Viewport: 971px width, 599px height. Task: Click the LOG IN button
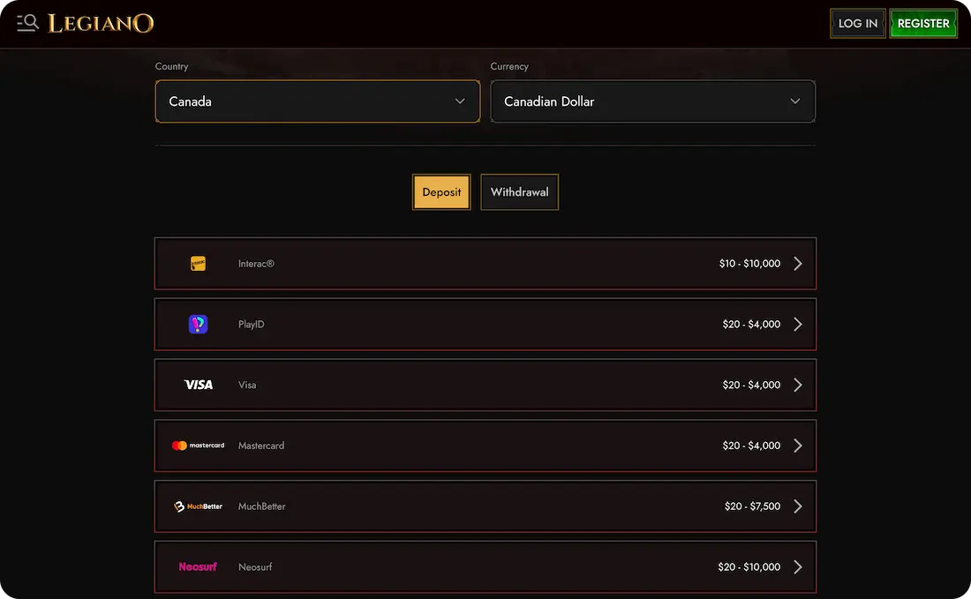coord(857,23)
